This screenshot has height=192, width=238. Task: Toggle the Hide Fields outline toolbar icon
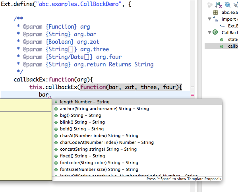(227, 5)
